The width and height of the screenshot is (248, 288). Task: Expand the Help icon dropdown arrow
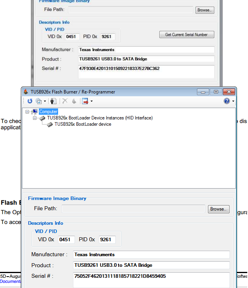tap(233, 101)
